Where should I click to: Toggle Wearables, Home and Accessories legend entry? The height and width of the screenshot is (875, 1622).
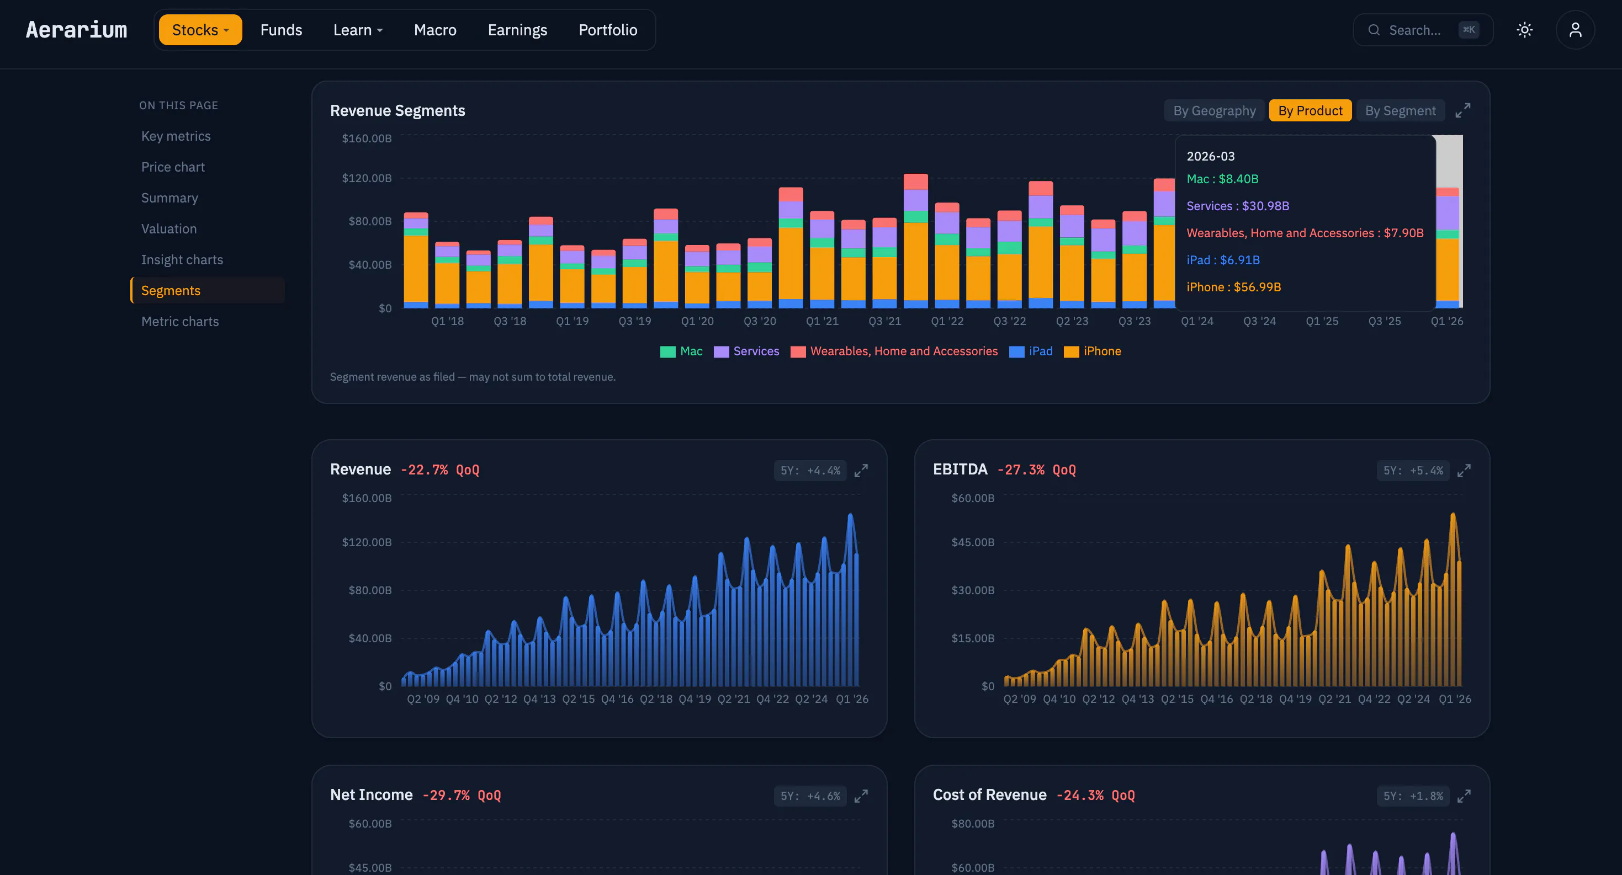894,351
